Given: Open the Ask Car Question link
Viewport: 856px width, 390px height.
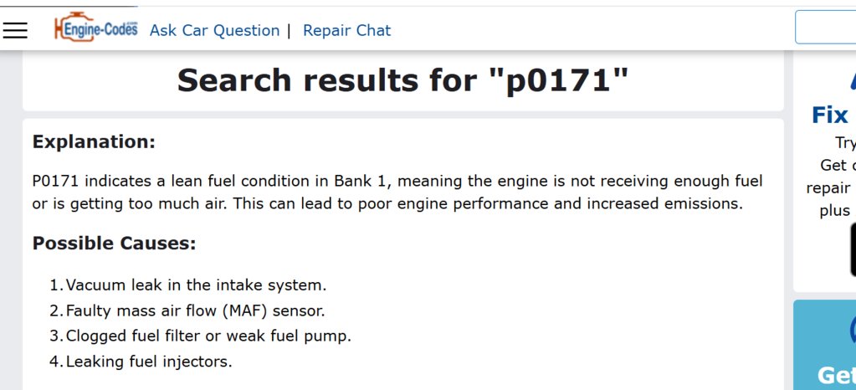Looking at the screenshot, I should coord(214,31).
